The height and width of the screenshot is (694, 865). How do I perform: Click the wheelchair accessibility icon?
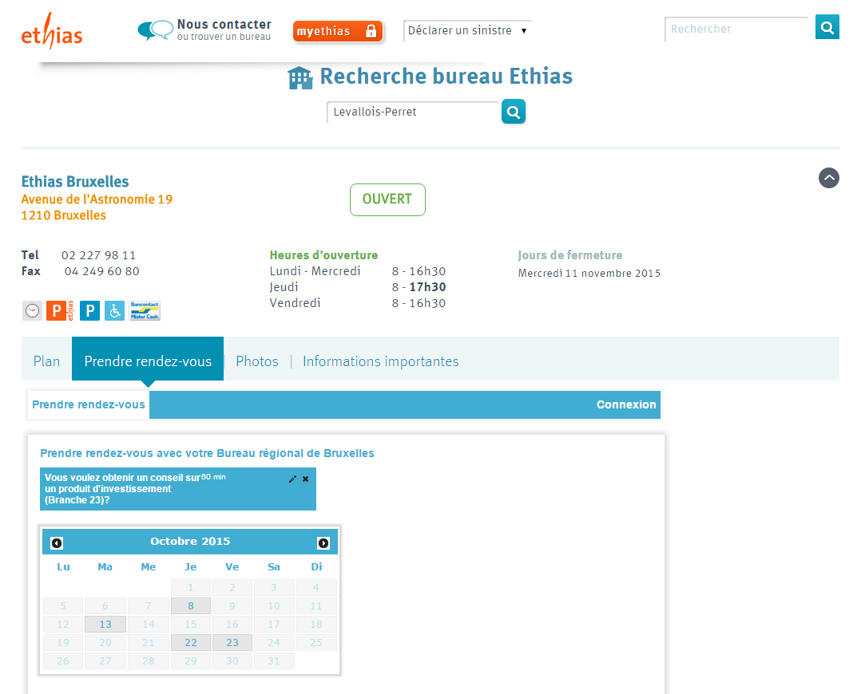115,310
